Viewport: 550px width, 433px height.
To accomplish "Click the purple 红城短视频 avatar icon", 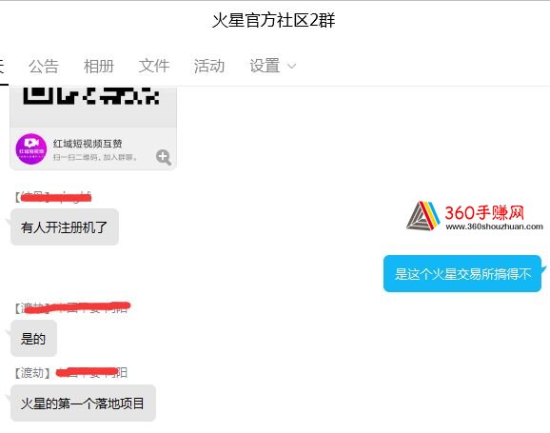I will pos(31,148).
